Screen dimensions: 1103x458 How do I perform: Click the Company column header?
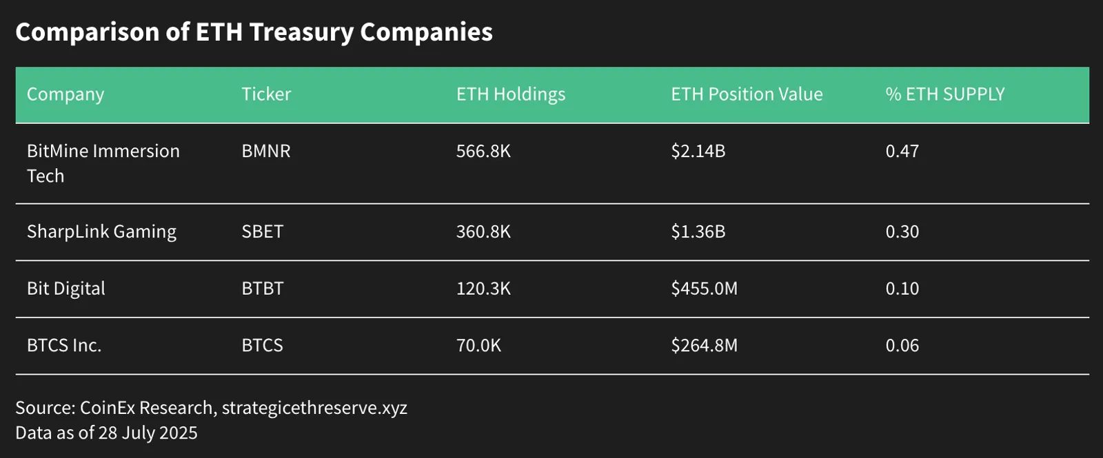pyautogui.click(x=65, y=94)
